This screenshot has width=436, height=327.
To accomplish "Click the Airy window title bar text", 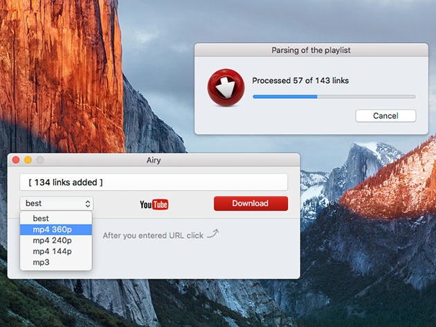I will coord(154,160).
